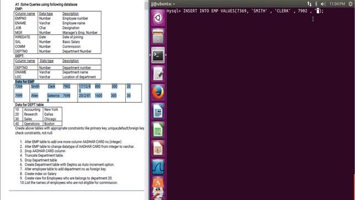The height and width of the screenshot is (200, 355).
Task: Click 'Manager's Emp. Number' description
Action: click(x=80, y=32)
